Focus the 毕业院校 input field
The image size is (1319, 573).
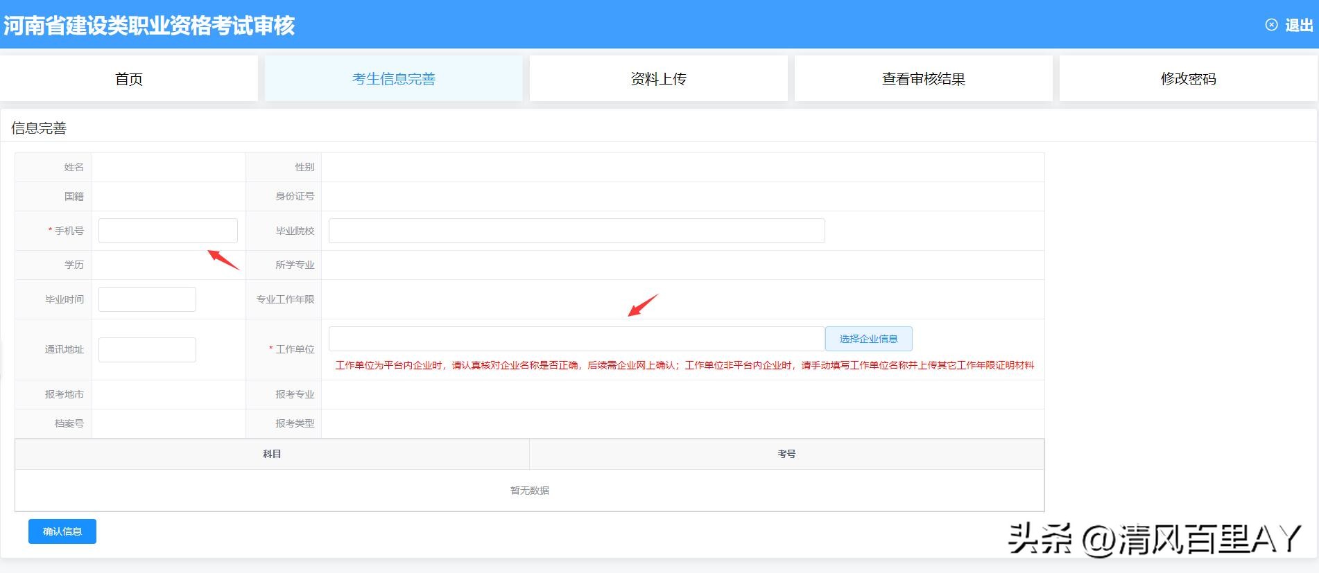coord(577,231)
